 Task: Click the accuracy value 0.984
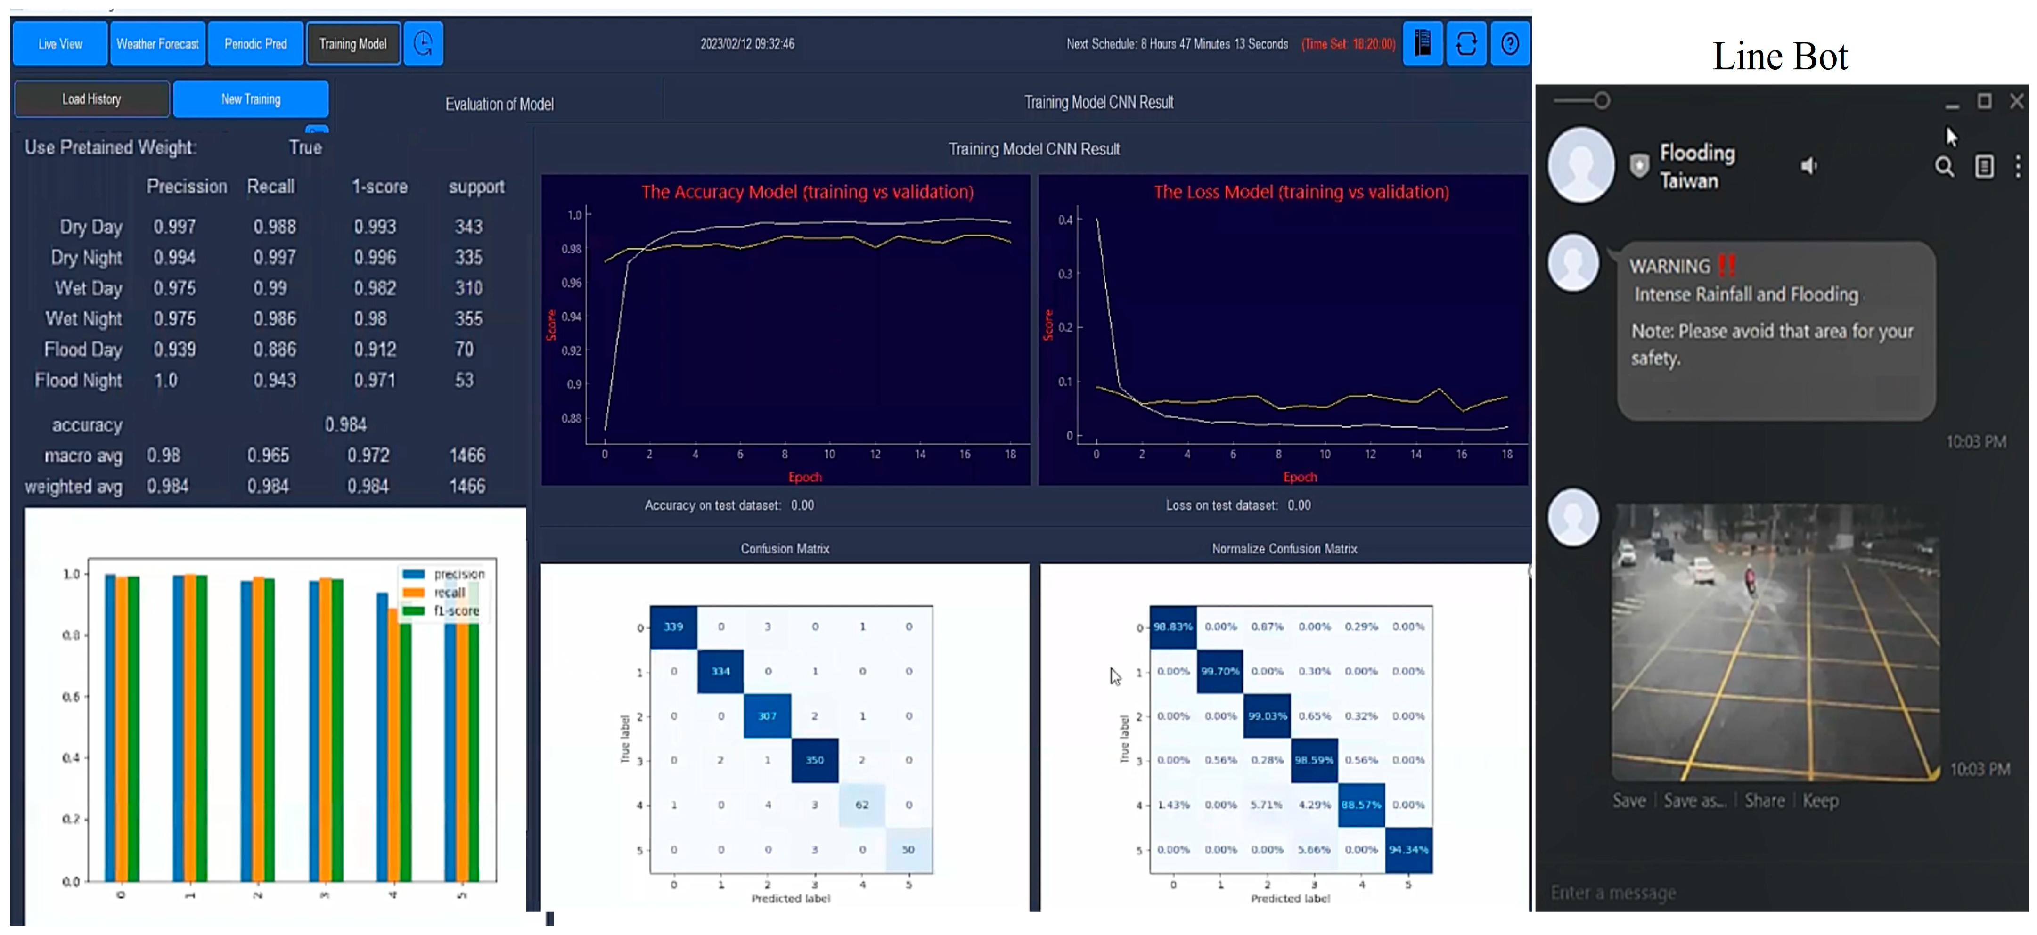pyautogui.click(x=345, y=425)
